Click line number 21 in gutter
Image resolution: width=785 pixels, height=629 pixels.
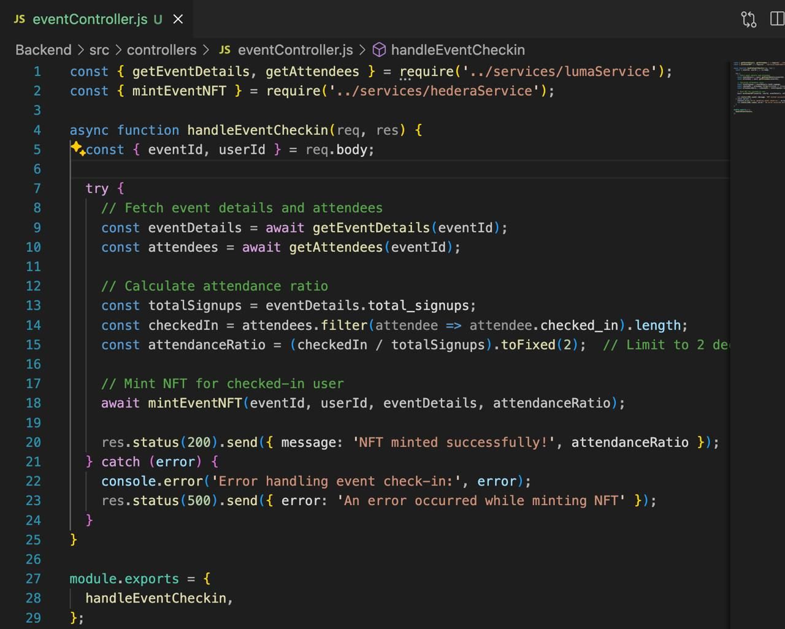pyautogui.click(x=34, y=461)
